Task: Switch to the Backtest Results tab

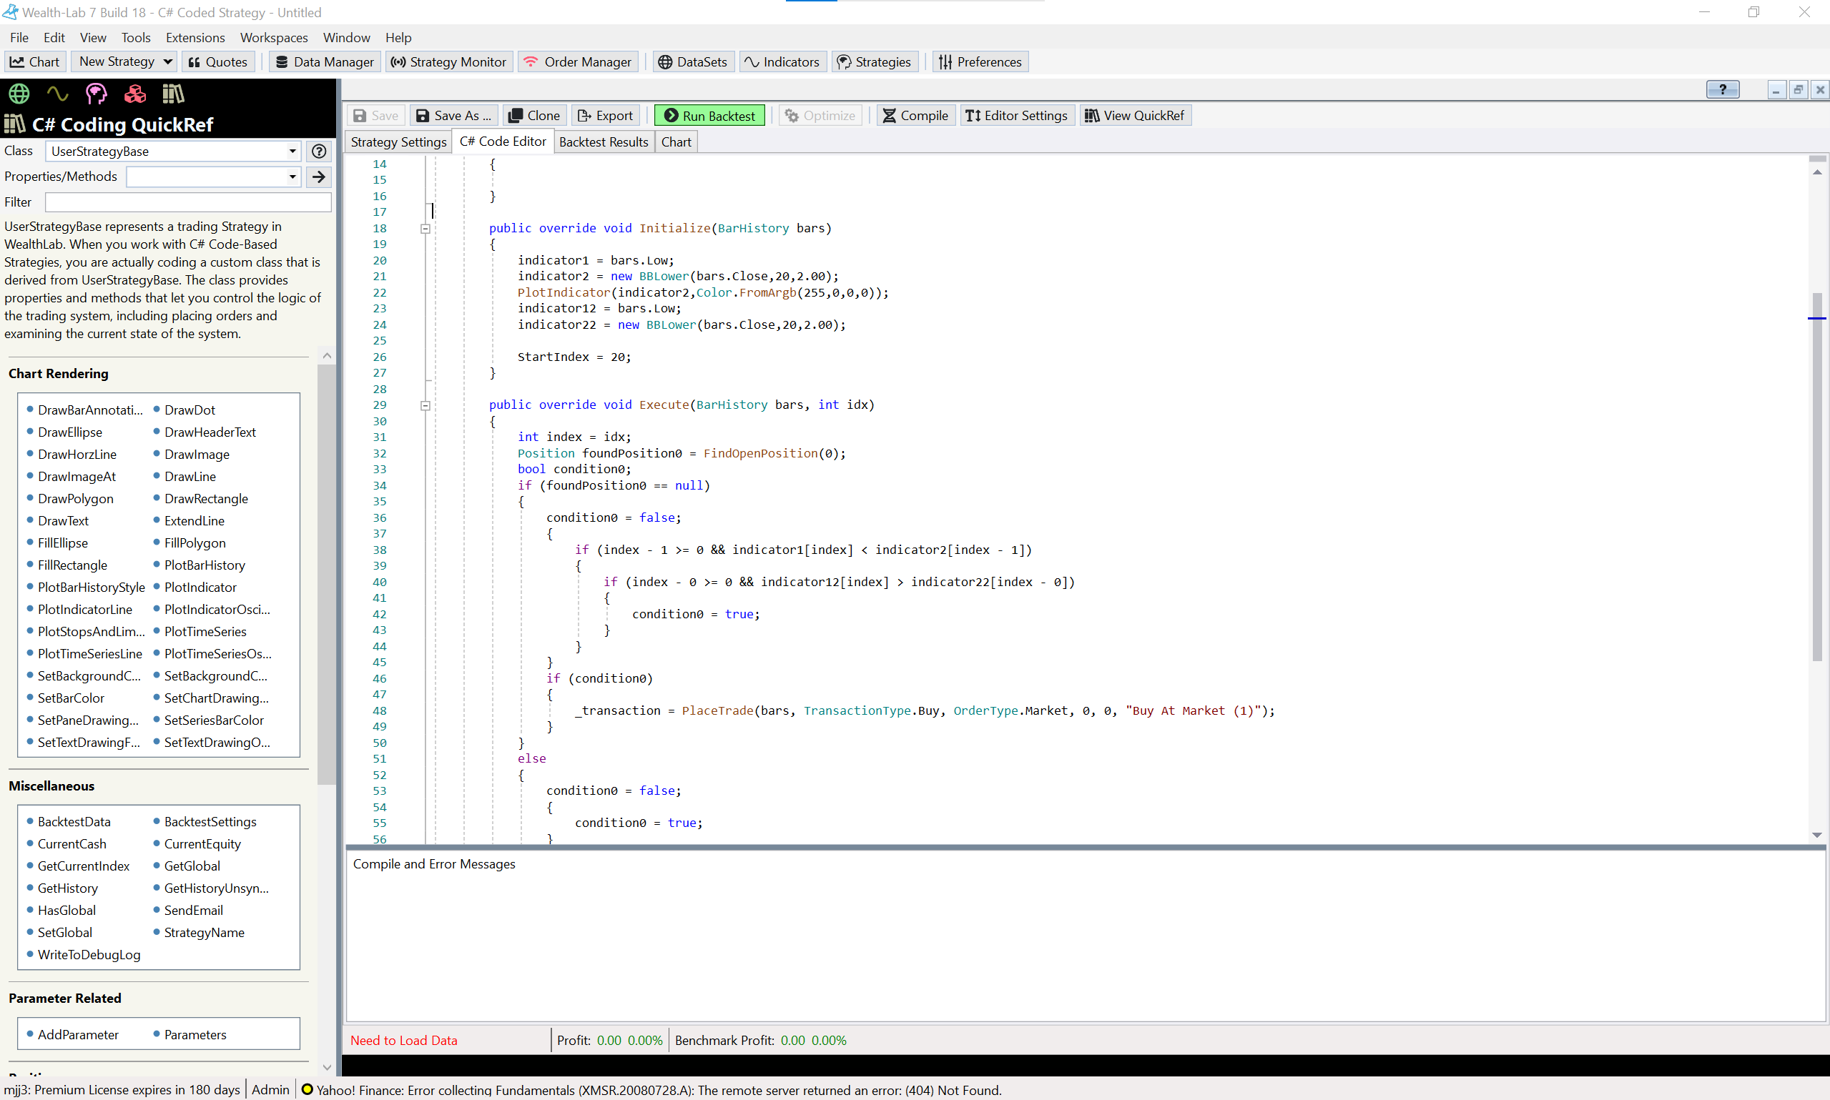Action: pyautogui.click(x=603, y=142)
